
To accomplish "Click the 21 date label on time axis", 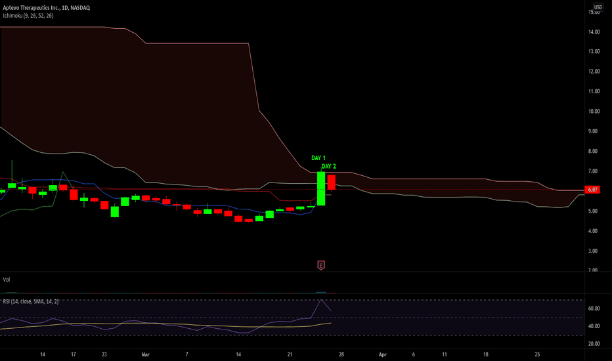I will 290,354.
